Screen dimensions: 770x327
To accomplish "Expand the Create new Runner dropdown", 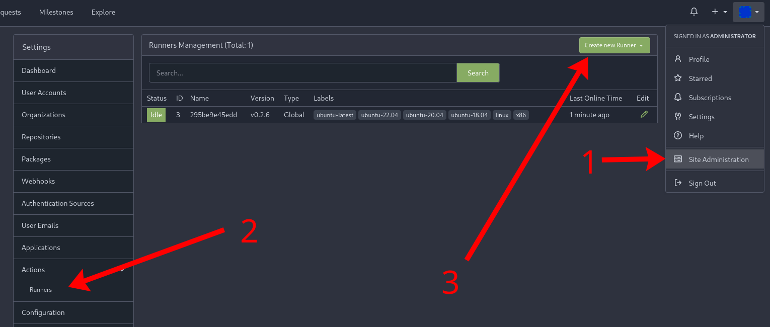I will [614, 45].
